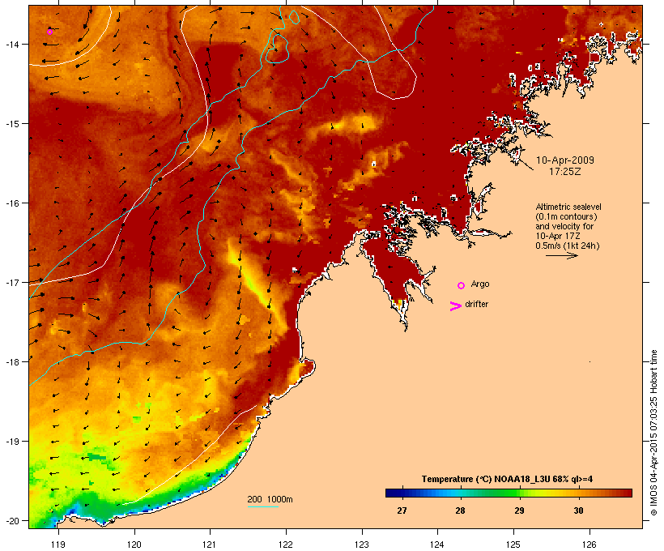This screenshot has height=551, width=664.
Task: Click the 'drifter' legend label
Action: click(x=477, y=304)
